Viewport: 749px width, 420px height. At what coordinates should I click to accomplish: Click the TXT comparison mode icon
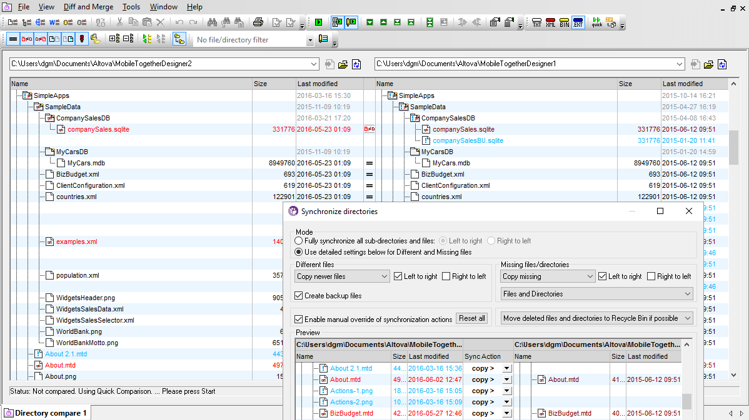537,22
